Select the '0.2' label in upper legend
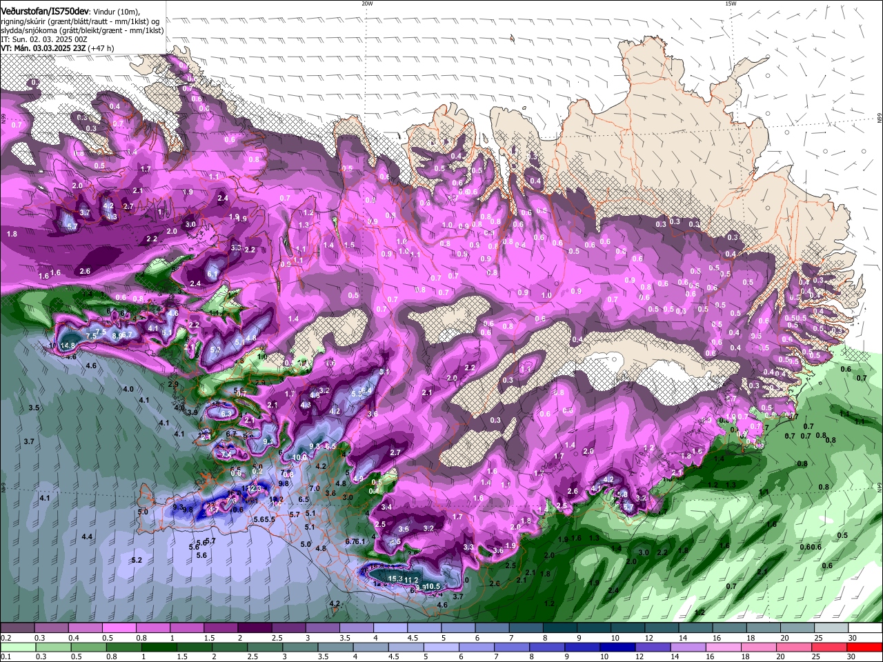Image resolution: width=883 pixels, height=662 pixels. pyautogui.click(x=6, y=638)
